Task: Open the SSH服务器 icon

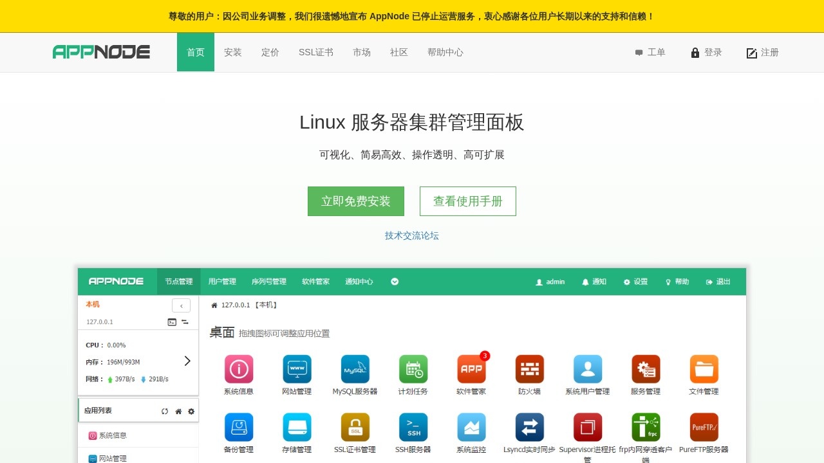Action: [413, 427]
